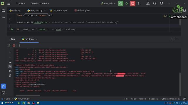Image resolution: width=188 pixels, height=105 pixels.
Task: Close the run_train tab in Run panel
Action: 36,39
